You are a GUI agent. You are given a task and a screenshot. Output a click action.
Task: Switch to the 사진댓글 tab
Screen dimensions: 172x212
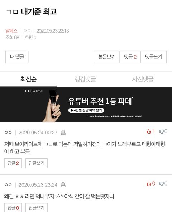pos(143,79)
